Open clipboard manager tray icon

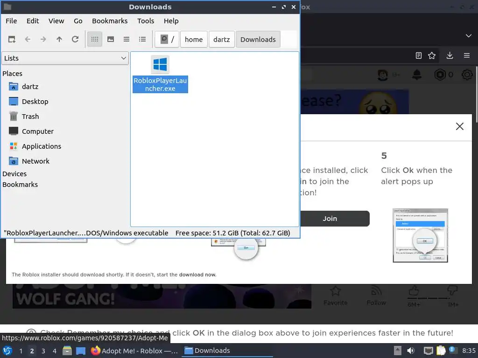(x=441, y=351)
